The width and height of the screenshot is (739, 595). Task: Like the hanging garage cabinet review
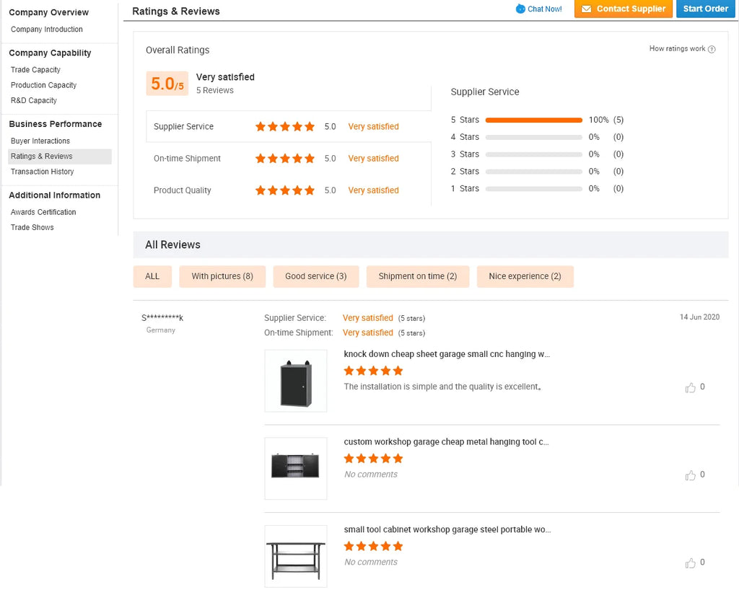click(x=691, y=388)
